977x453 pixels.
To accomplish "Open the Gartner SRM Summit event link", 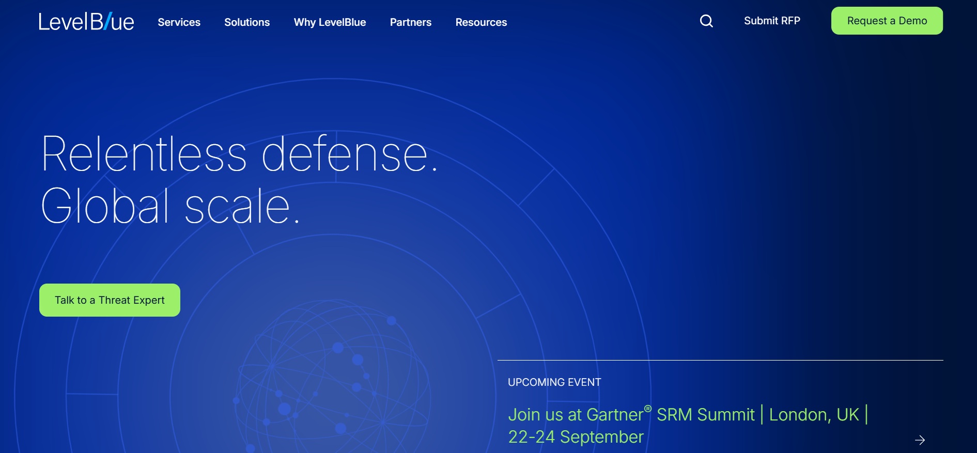I will 688,426.
